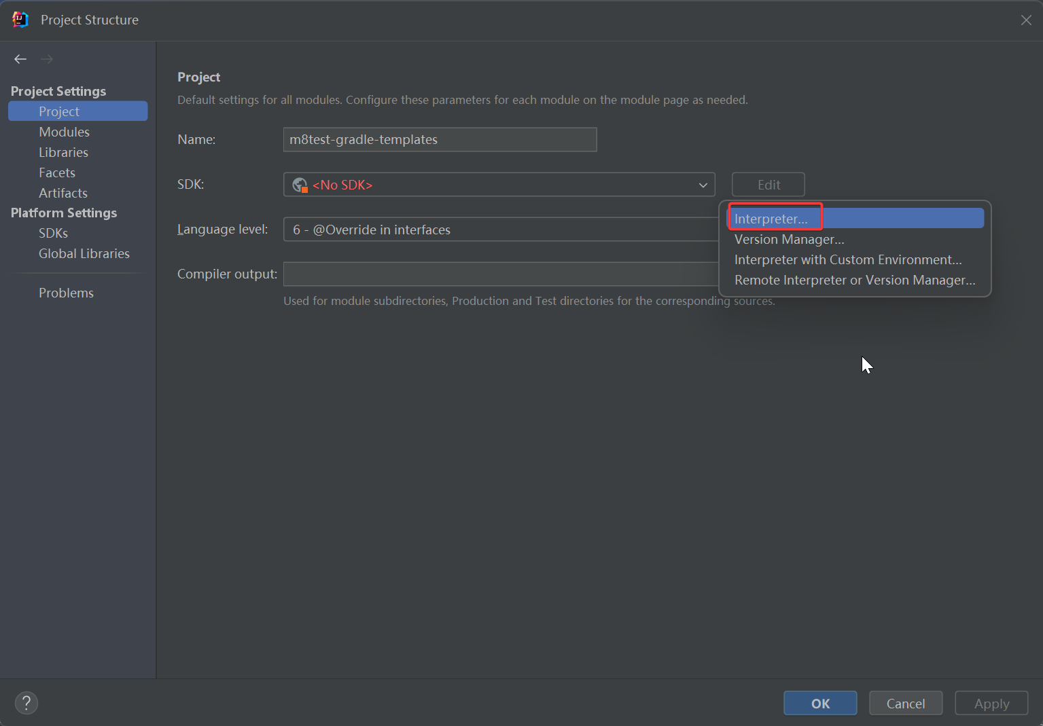Choose Interpreter... from the popup menu
This screenshot has height=726, width=1043.
click(771, 219)
